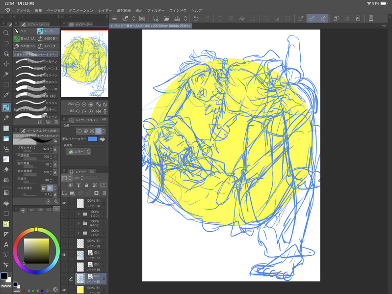Select the rectangle selection marquee tool
The width and height of the screenshot is (392, 294).
(6, 84)
